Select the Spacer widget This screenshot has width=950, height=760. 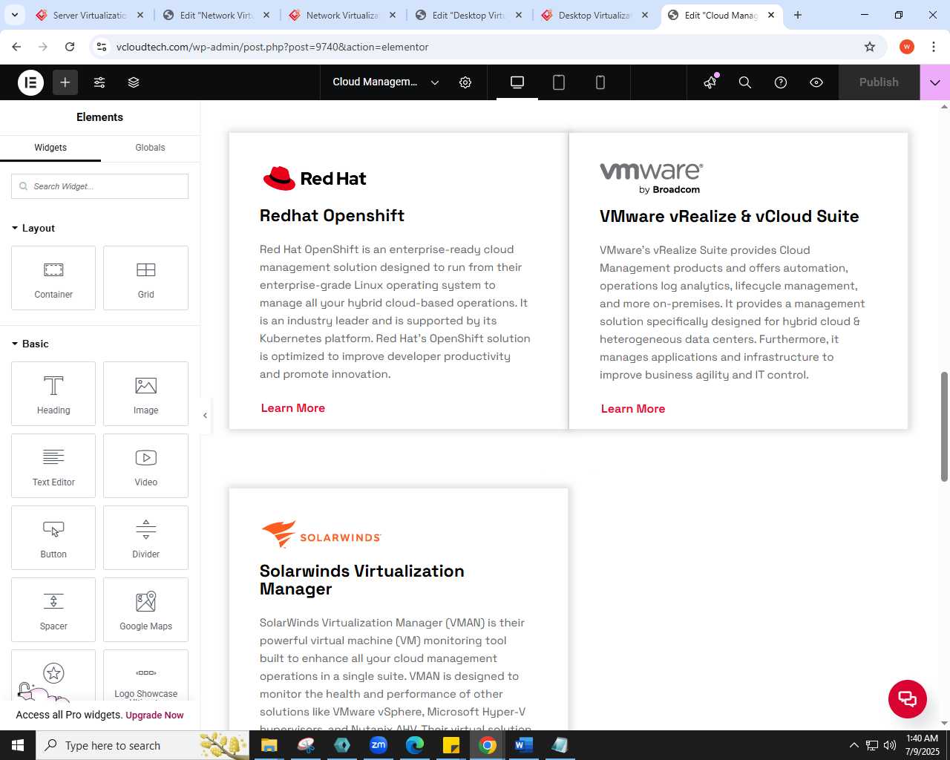53,609
